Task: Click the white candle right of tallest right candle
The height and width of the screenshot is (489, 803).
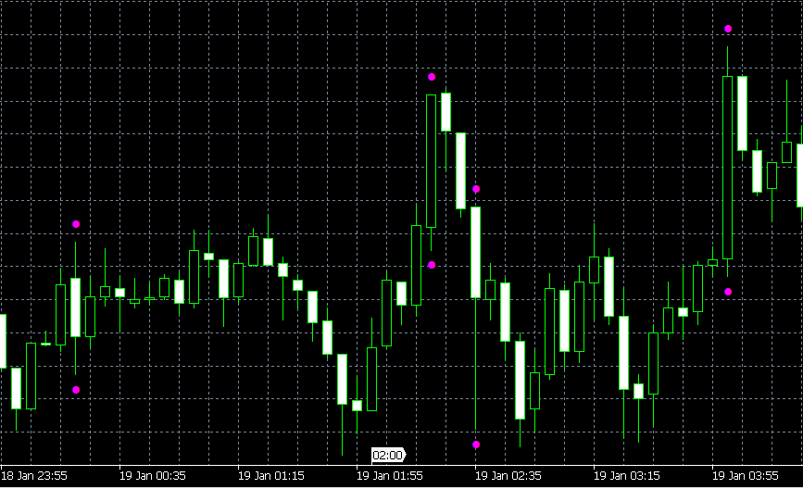Action: coord(742,113)
